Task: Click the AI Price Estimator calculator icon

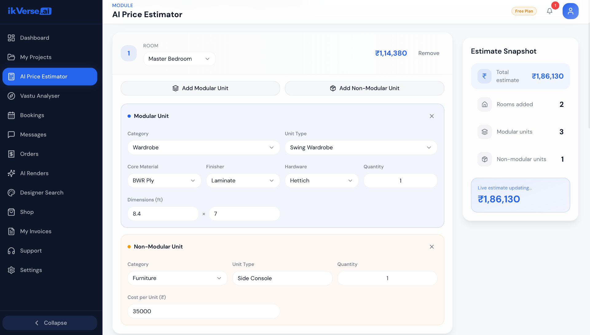Action: tap(11, 76)
